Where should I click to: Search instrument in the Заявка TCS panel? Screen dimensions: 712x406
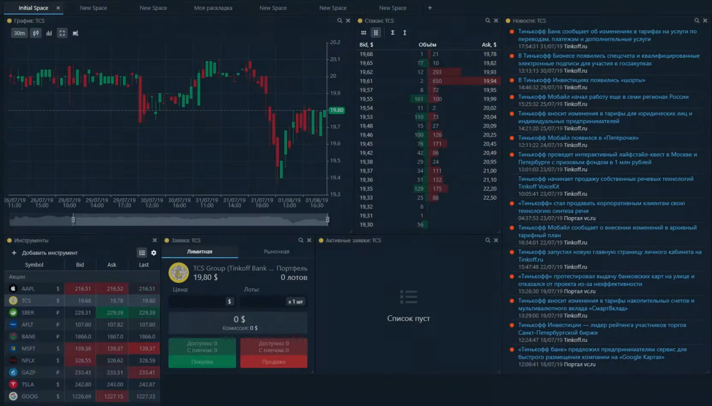[301, 240]
